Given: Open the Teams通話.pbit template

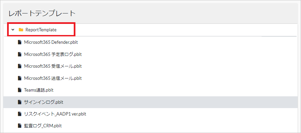Looking at the screenshot, I should [x=39, y=90].
